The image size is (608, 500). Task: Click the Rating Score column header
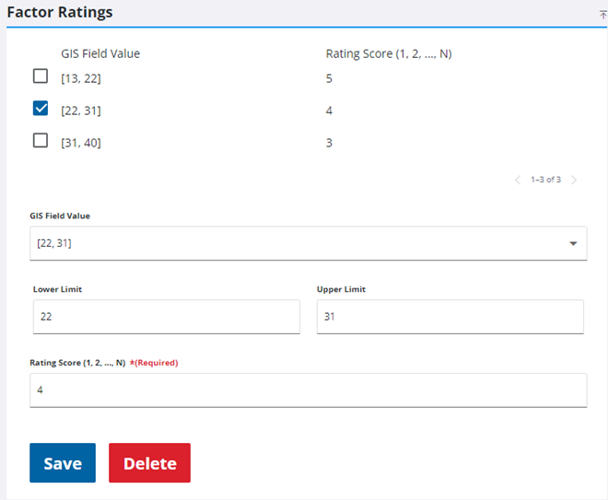[x=388, y=53]
